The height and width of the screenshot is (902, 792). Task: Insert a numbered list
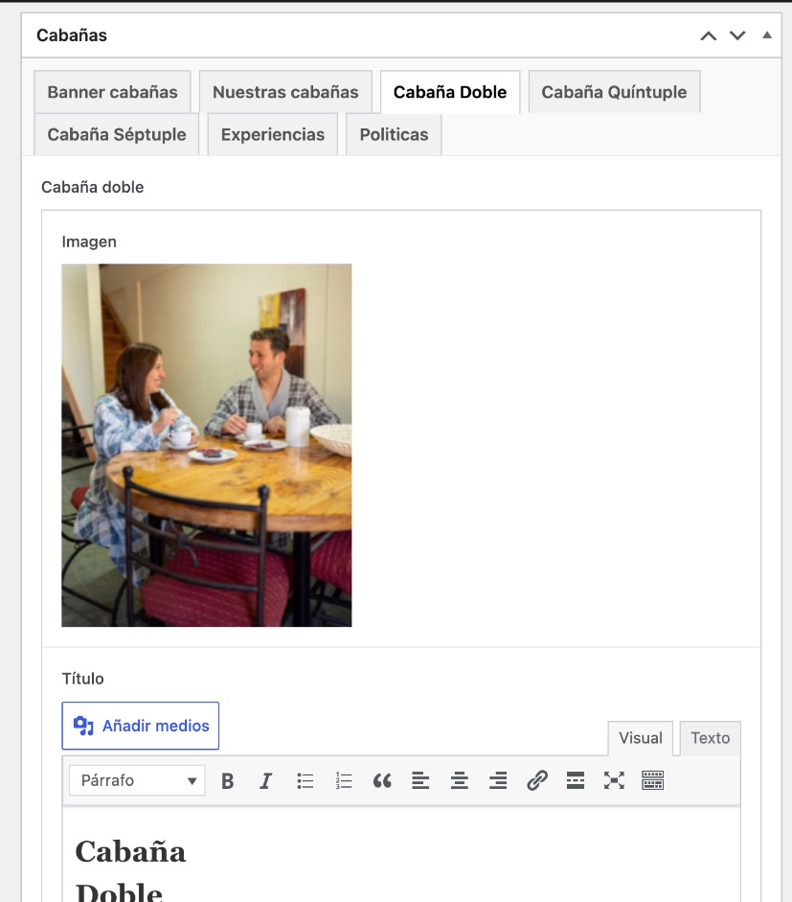point(344,780)
